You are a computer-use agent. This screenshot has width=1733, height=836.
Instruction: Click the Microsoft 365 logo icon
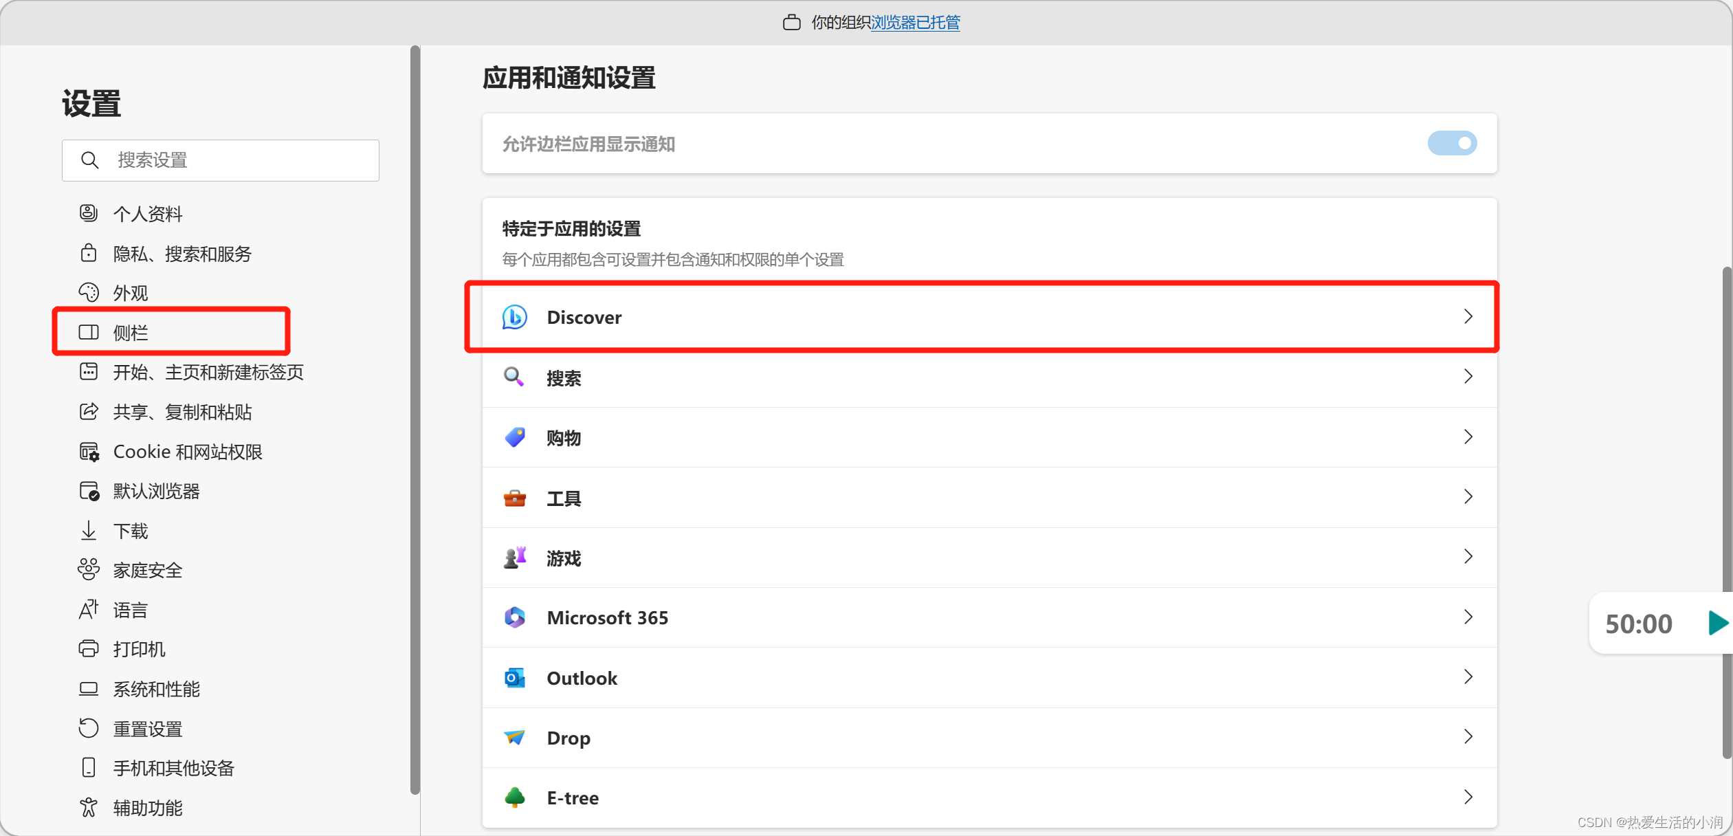pos(514,617)
